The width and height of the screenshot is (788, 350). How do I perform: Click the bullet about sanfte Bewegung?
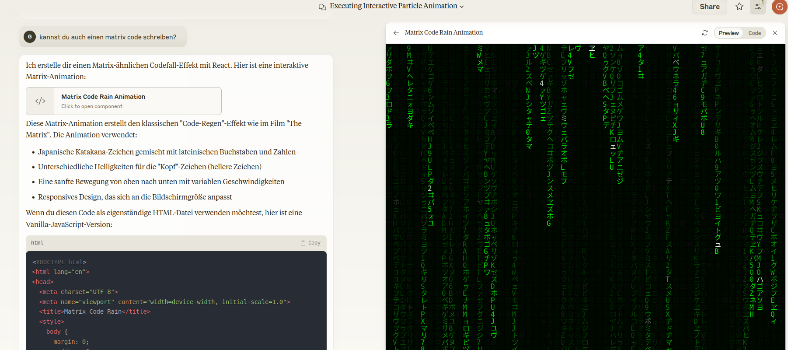click(x=161, y=182)
